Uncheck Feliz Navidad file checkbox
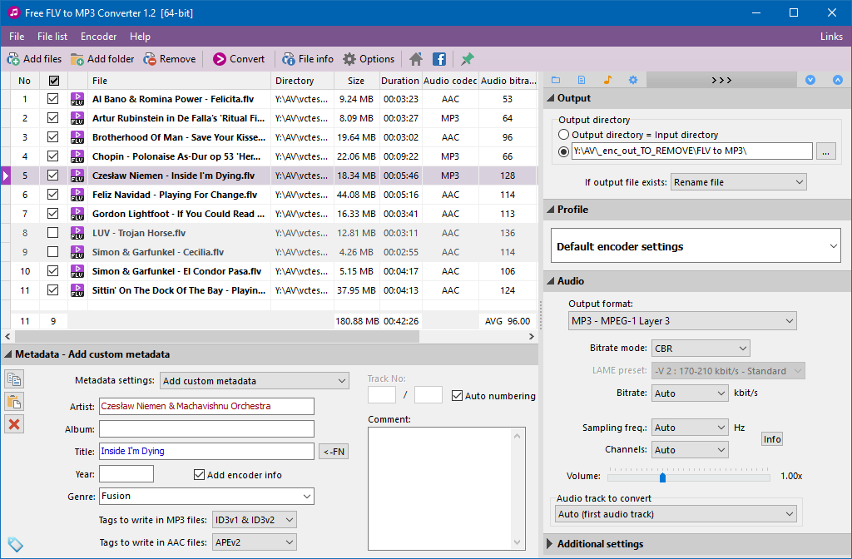The width and height of the screenshot is (852, 559). coord(52,195)
